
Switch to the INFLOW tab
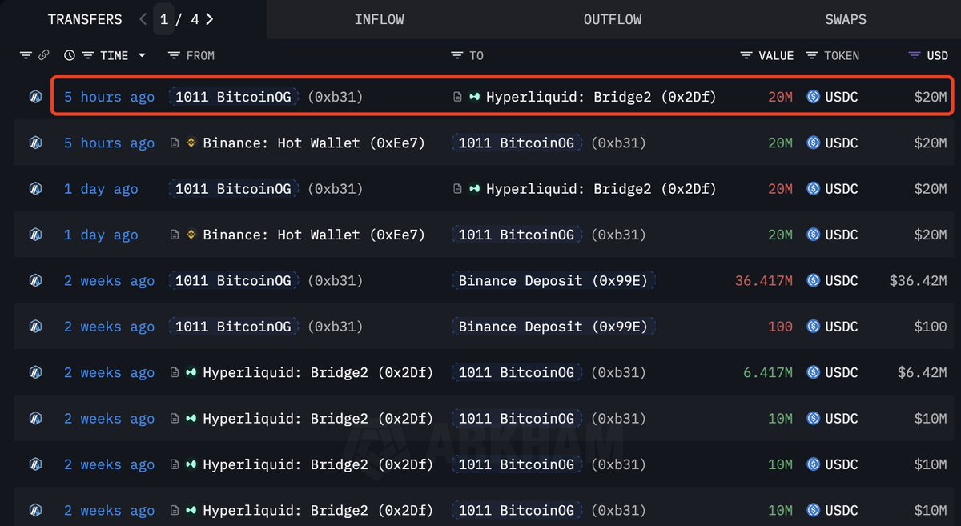pyautogui.click(x=379, y=19)
